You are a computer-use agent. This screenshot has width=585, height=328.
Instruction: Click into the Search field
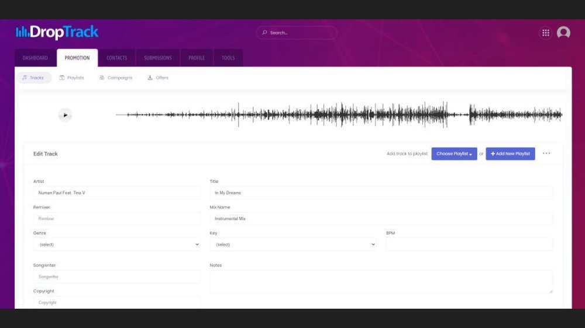pos(297,33)
